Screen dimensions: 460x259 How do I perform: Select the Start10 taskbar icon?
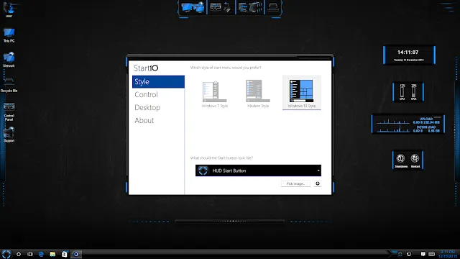pyautogui.click(x=76, y=254)
